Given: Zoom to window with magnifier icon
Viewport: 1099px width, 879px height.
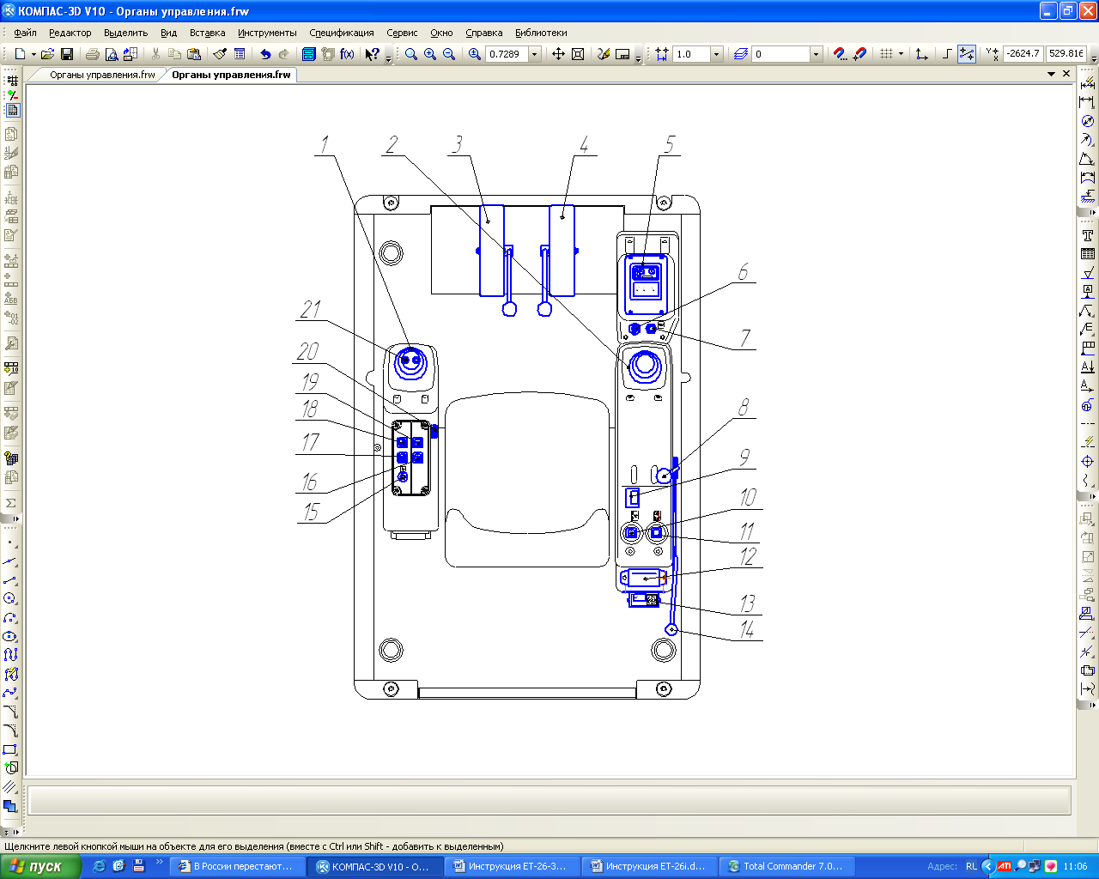Looking at the screenshot, I should (411, 54).
